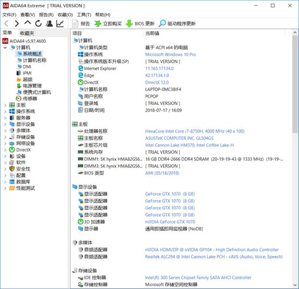This screenshot has height=289, width=299.
Task: Open the 工具(T) menu
Action: pyautogui.click(x=84, y=15)
